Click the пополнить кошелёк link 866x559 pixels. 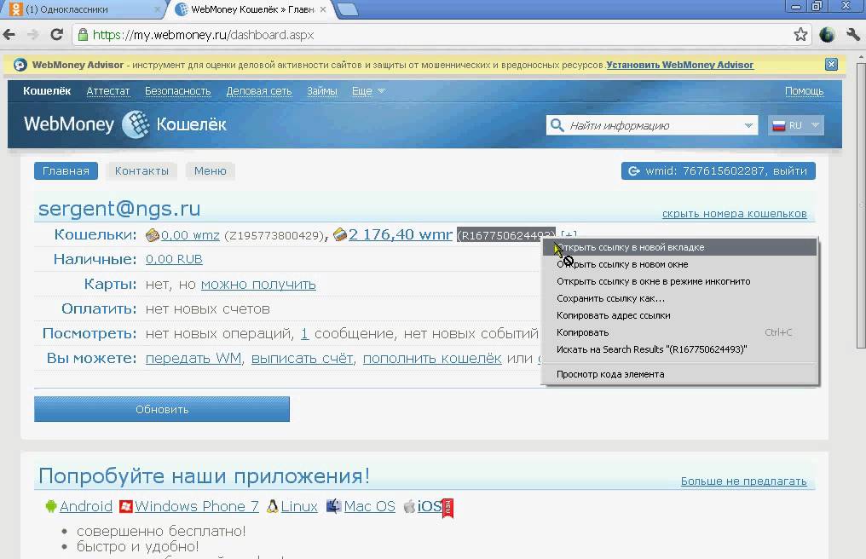(432, 358)
